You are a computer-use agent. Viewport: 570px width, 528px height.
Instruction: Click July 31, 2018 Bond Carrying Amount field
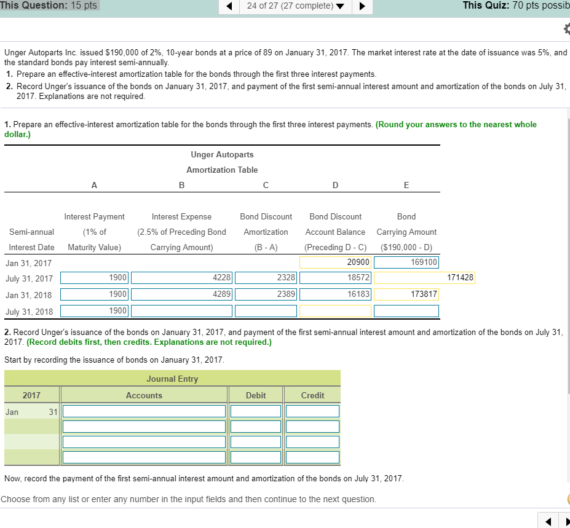click(406, 311)
